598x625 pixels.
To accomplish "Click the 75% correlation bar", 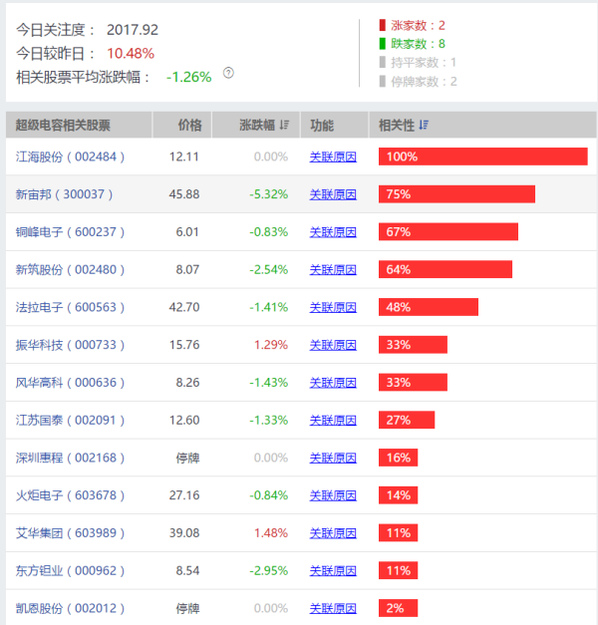I will [x=456, y=194].
